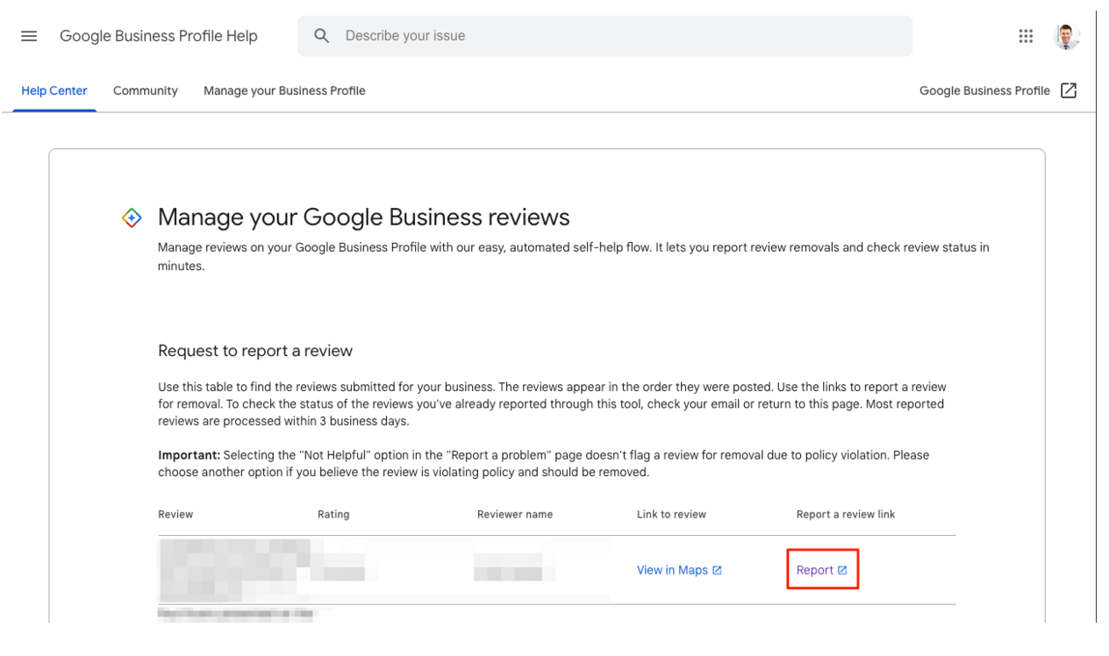
Task: Open the Google apps grid
Action: 1026,36
